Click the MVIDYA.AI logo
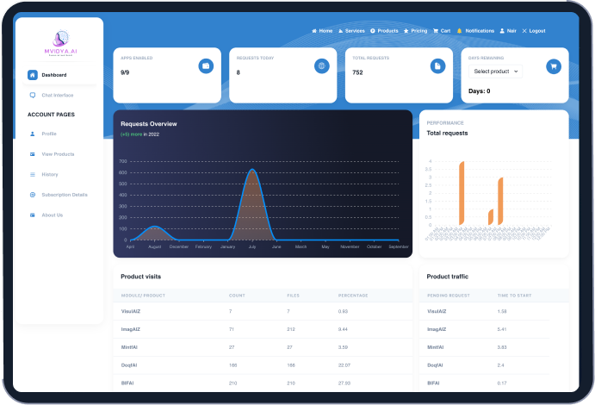595x405 pixels. (x=59, y=40)
